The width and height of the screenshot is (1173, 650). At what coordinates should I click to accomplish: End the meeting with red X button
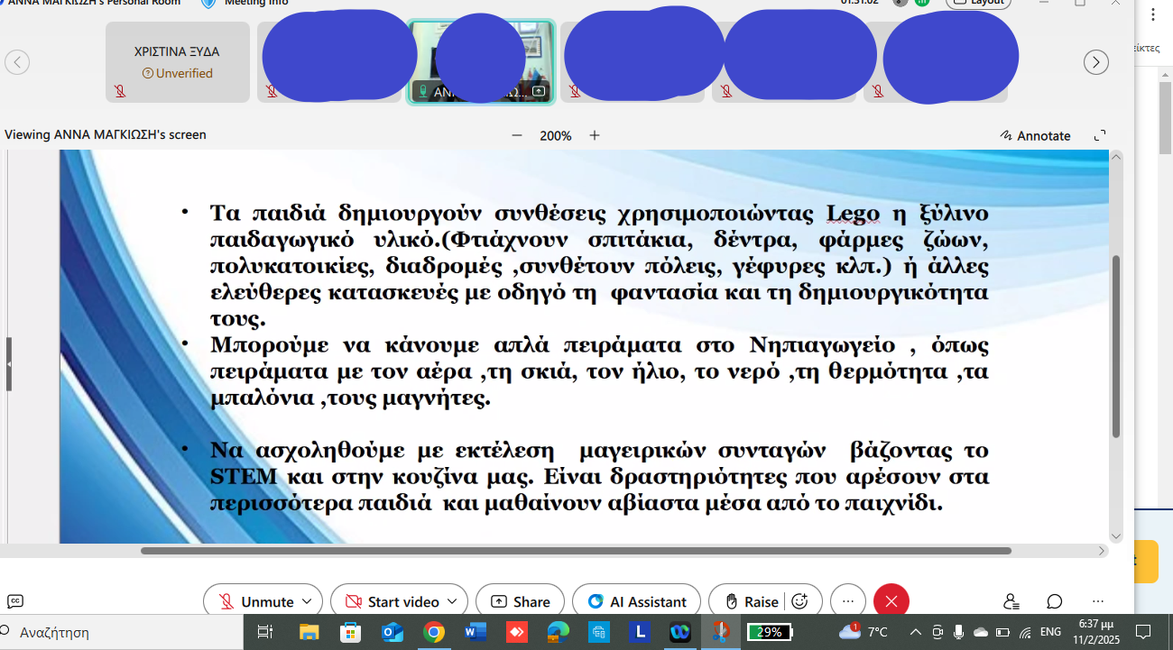[891, 601]
